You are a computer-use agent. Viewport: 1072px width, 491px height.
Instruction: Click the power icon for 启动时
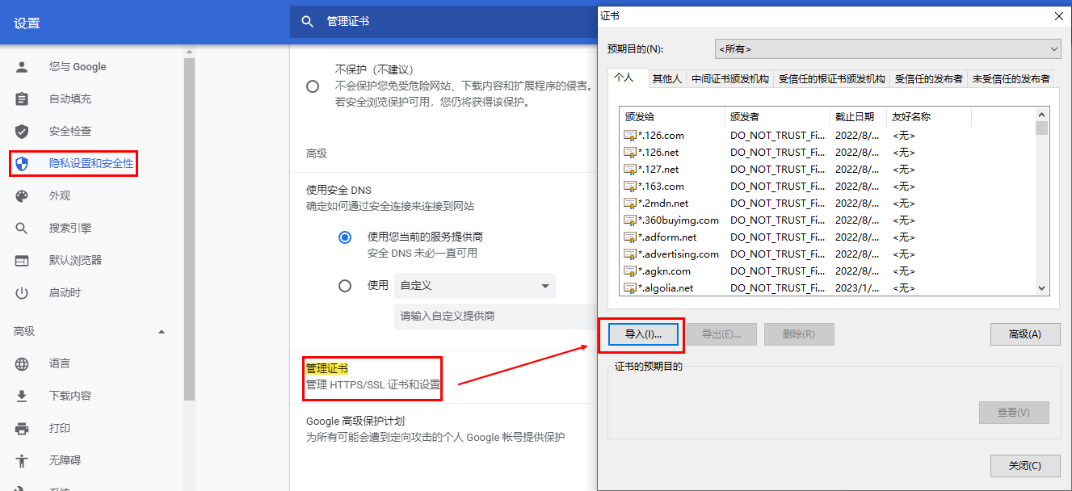(x=22, y=293)
